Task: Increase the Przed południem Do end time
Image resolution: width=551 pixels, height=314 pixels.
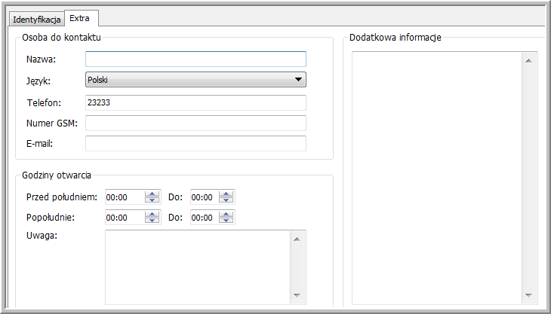Action: point(226,194)
